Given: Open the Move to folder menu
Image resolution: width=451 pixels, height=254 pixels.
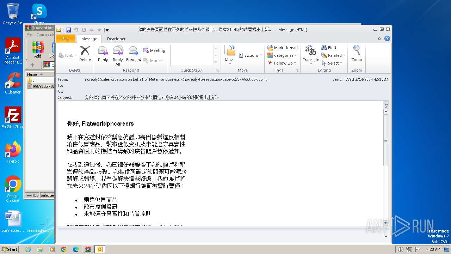Looking at the screenshot, I should coord(230,55).
